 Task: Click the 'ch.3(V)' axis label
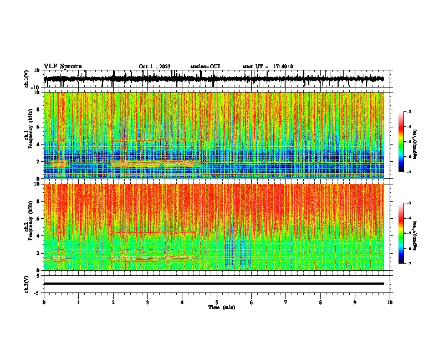click(x=27, y=284)
